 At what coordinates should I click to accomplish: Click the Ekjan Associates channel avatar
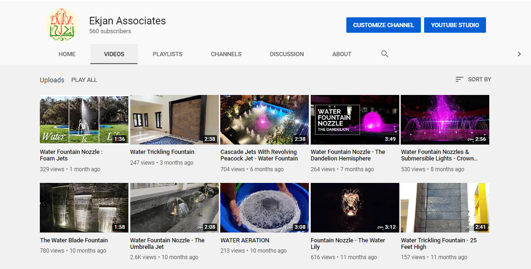coord(62,25)
